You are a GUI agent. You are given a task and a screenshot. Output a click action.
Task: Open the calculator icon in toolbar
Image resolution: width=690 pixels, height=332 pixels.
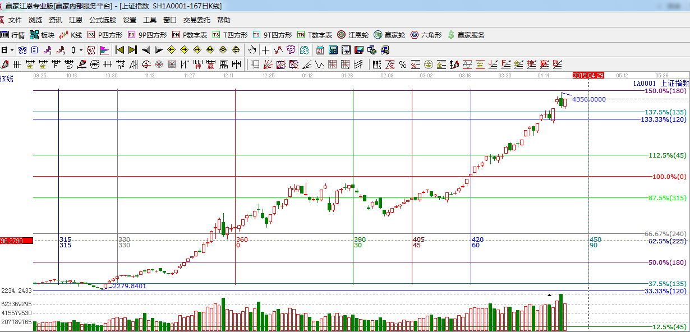(333, 50)
